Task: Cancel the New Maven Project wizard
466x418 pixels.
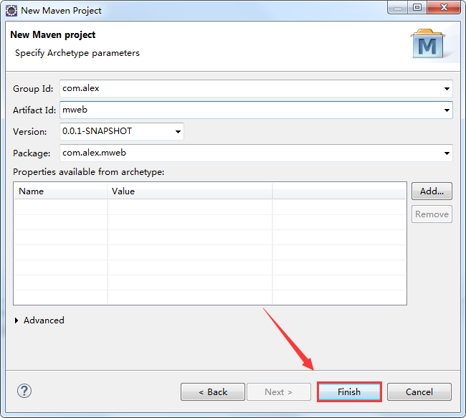Action: [419, 392]
